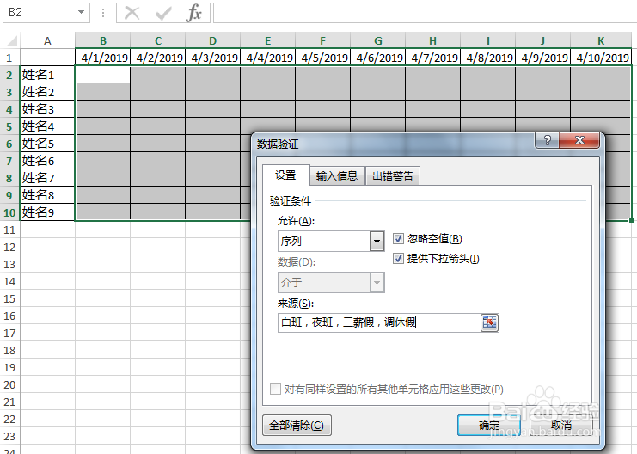637x454 pixels.
Task: Close the 数据验证 dialog with X
Action: (579, 140)
